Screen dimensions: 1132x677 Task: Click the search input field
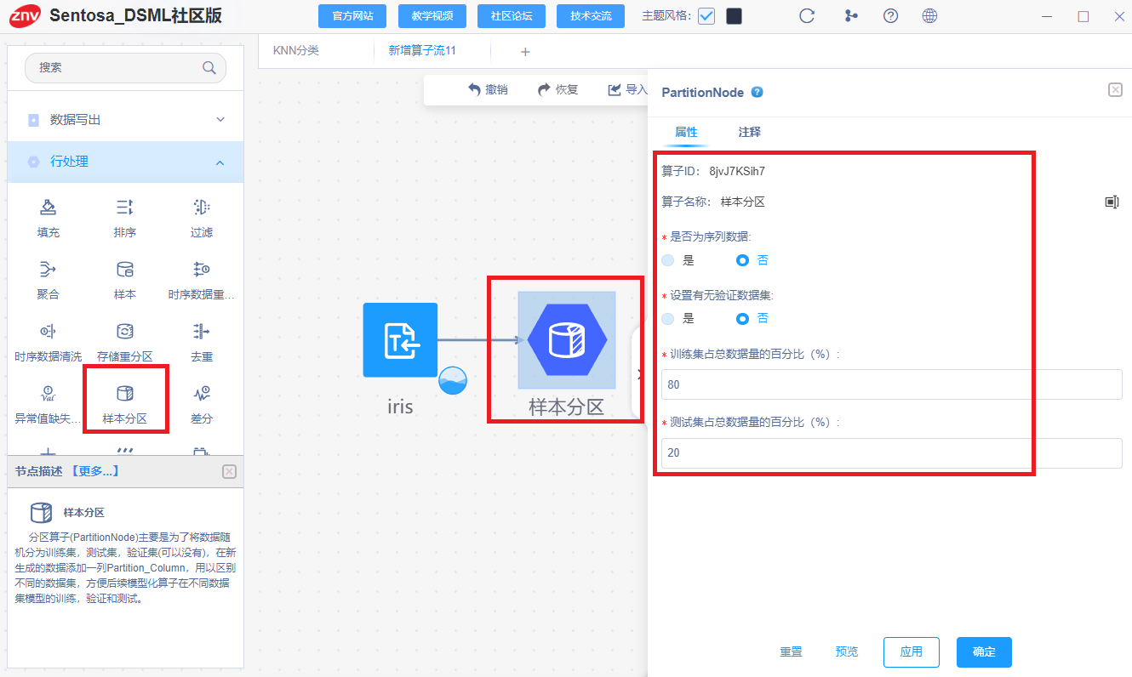click(x=125, y=67)
